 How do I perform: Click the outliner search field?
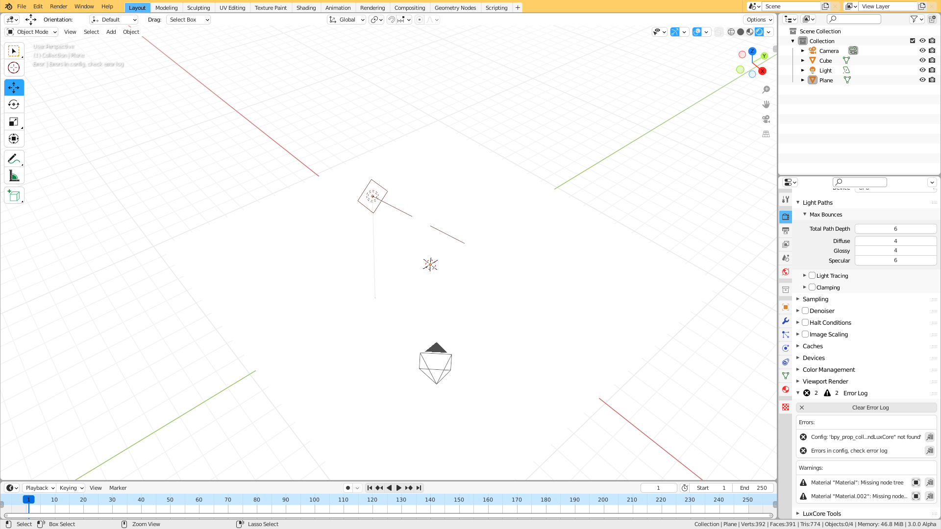click(854, 19)
